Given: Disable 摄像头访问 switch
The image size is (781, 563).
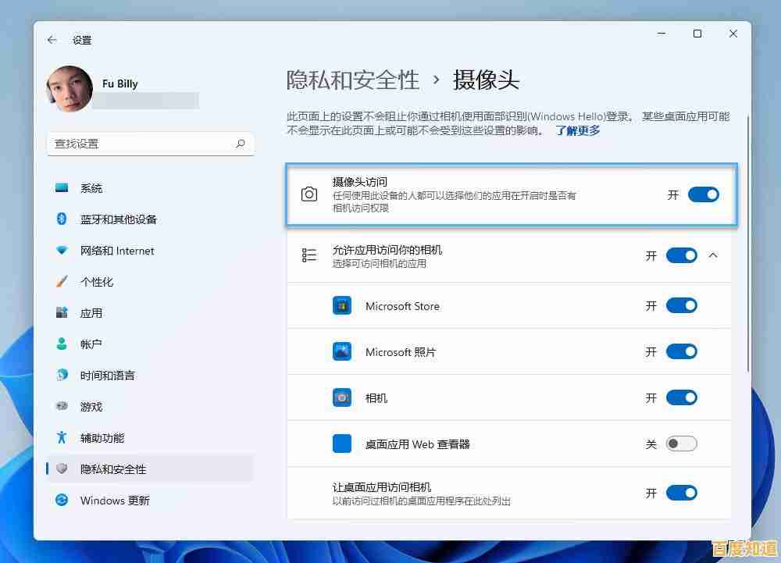Looking at the screenshot, I should (702, 194).
